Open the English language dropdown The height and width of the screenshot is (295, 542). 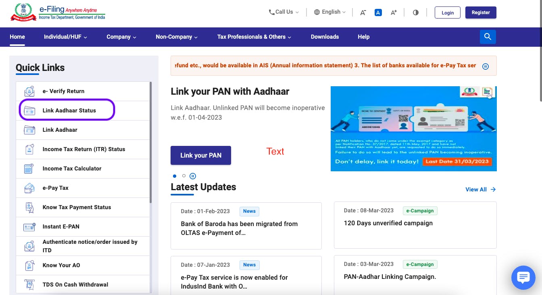click(330, 12)
